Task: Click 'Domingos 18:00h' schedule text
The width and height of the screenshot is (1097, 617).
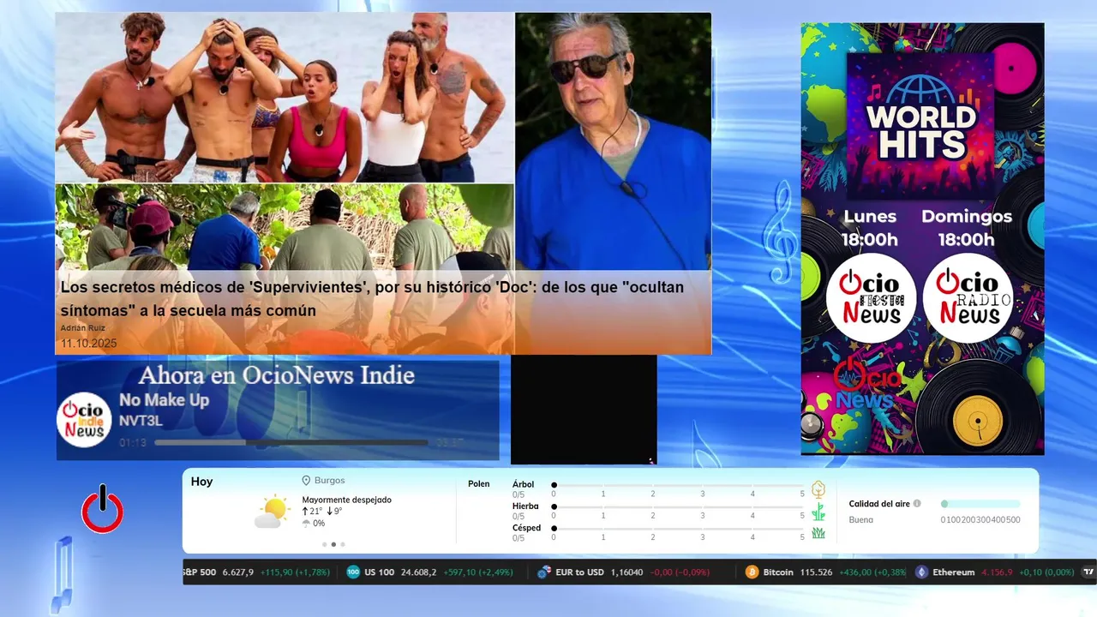Action: tap(967, 228)
